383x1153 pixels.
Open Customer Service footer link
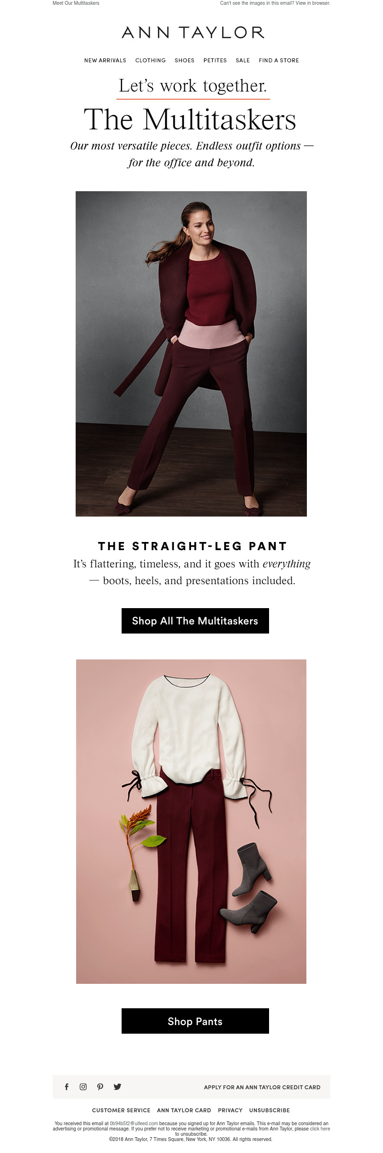[x=121, y=1110]
